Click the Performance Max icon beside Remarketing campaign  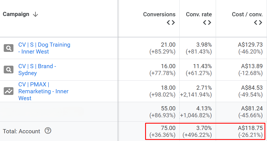pyautogui.click(x=9, y=91)
